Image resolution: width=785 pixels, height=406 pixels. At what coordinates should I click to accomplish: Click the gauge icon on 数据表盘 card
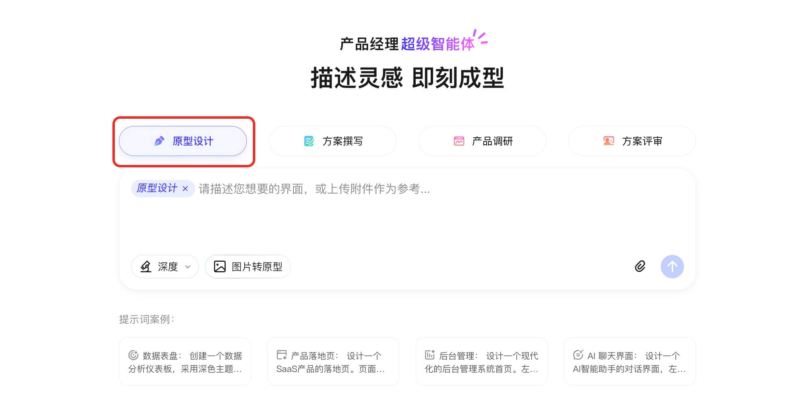(134, 355)
